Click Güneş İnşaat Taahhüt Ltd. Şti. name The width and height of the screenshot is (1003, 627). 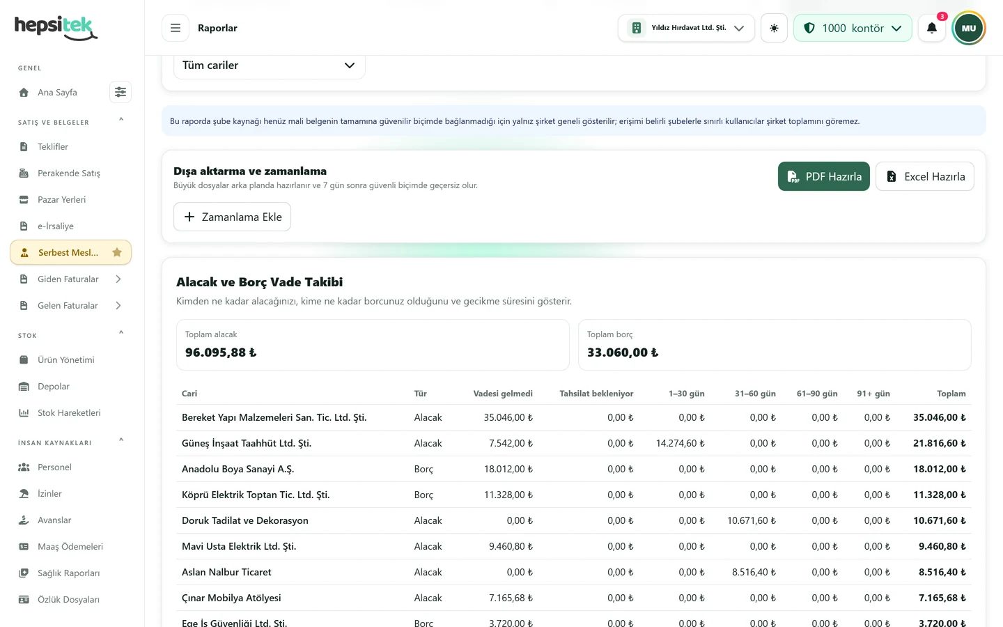pos(247,443)
